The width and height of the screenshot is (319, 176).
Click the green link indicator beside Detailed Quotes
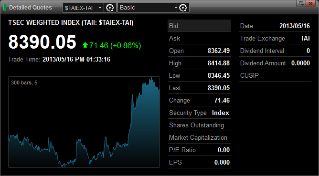pyautogui.click(x=5, y=8)
